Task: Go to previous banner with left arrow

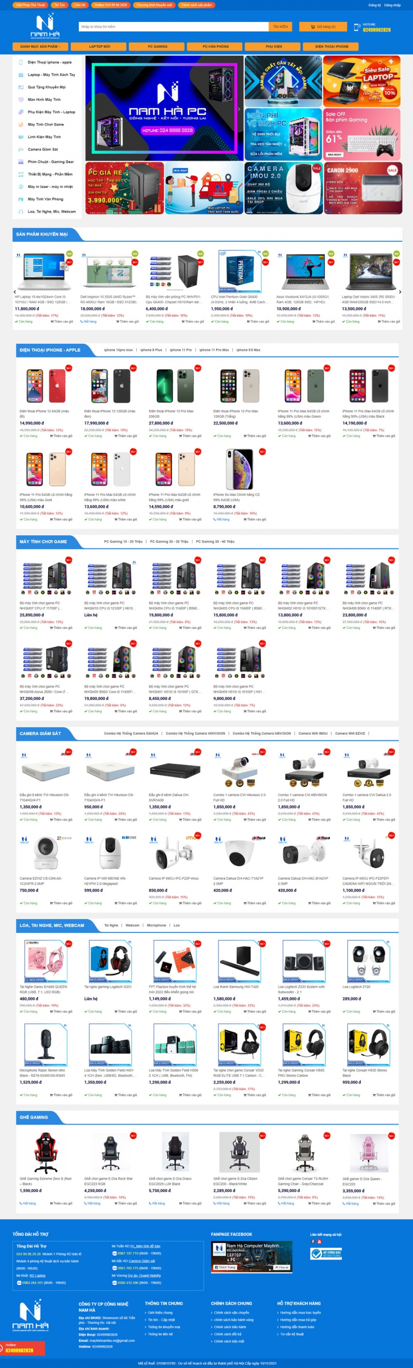Action: (x=90, y=109)
